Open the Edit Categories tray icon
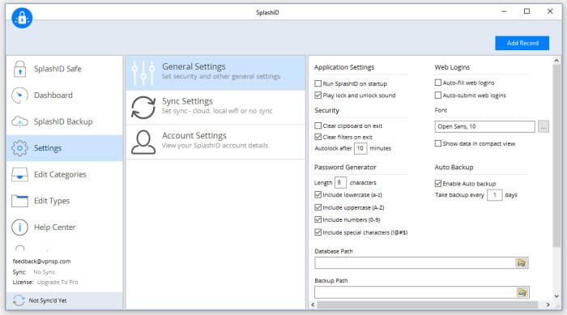This screenshot has height=315, width=567. 20,174
